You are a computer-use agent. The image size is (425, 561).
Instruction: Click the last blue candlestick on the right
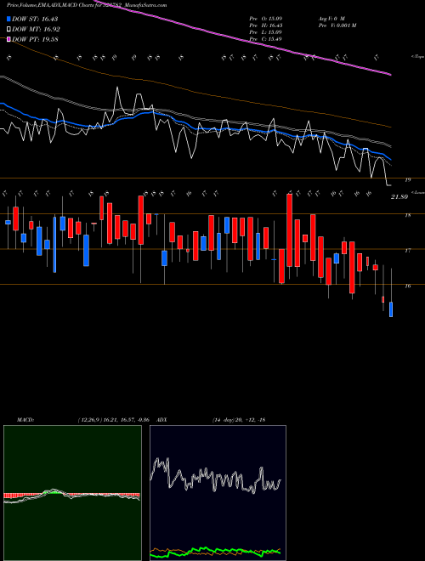click(x=391, y=309)
